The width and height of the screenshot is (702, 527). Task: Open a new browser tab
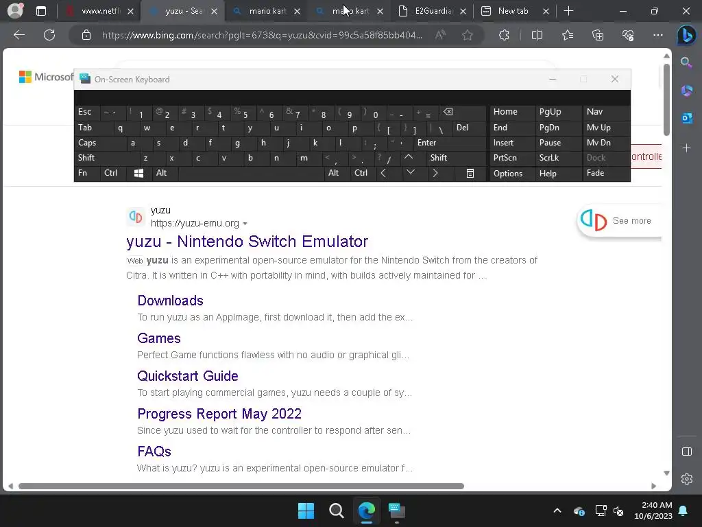point(568,11)
